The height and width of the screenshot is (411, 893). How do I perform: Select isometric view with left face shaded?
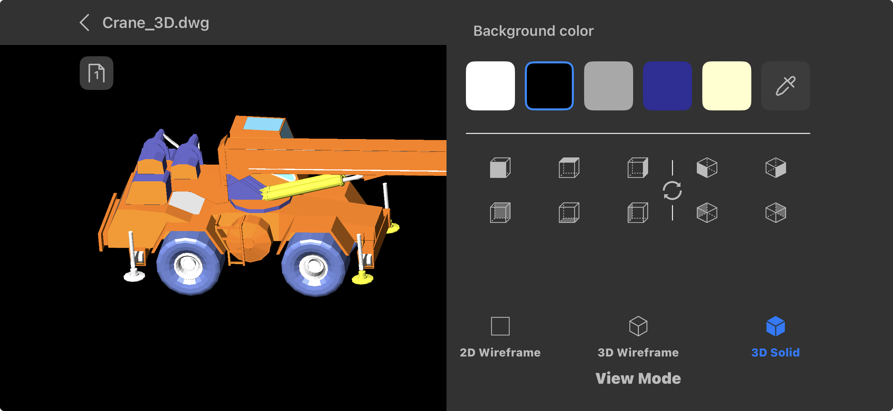pos(707,168)
